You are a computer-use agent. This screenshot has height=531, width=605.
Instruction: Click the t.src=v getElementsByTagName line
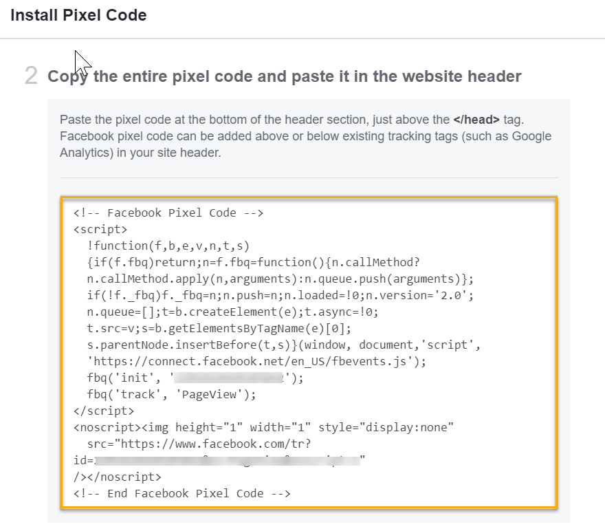219,328
